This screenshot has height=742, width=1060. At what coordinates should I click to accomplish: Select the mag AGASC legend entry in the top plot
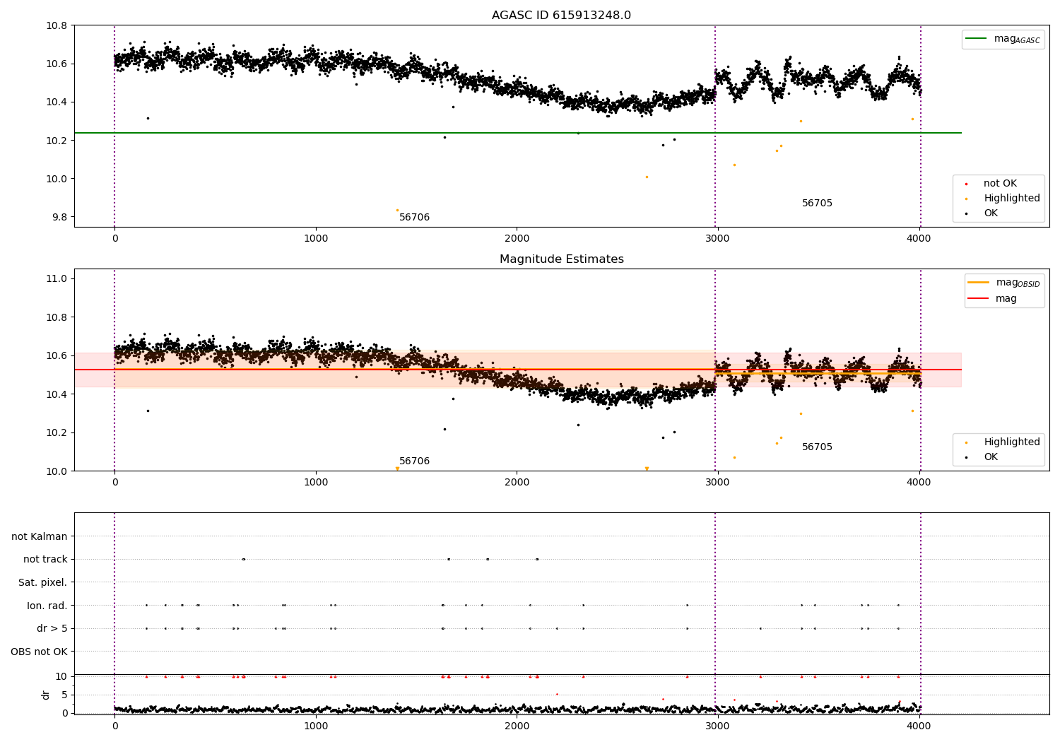pos(1003,39)
